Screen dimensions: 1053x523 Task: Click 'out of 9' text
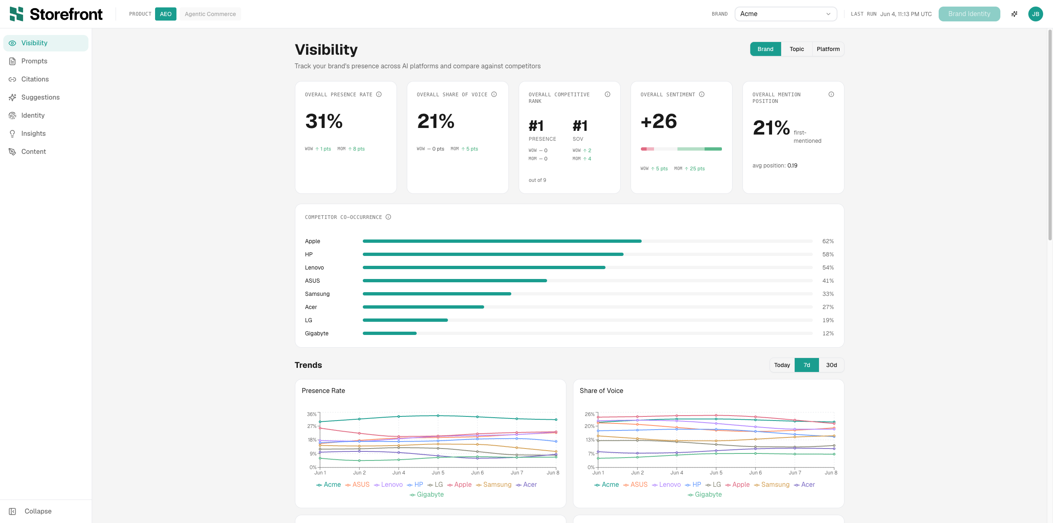[537, 180]
